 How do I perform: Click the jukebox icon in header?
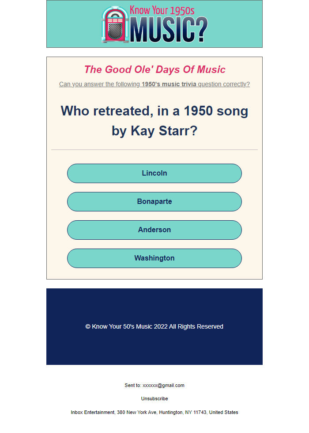(x=115, y=24)
